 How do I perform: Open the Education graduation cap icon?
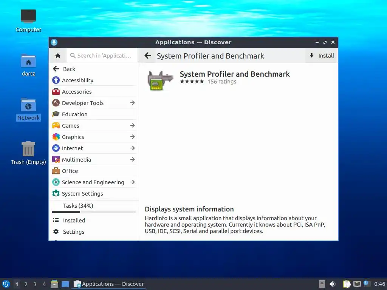(56, 114)
